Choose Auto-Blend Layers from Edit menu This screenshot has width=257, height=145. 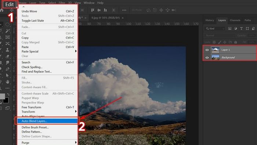click(47, 121)
